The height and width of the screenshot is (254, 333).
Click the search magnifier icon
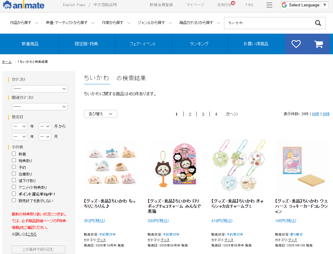(318, 23)
